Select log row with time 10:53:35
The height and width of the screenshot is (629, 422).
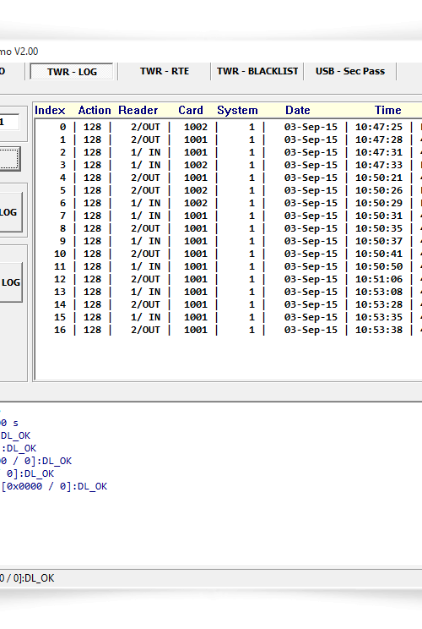point(229,317)
